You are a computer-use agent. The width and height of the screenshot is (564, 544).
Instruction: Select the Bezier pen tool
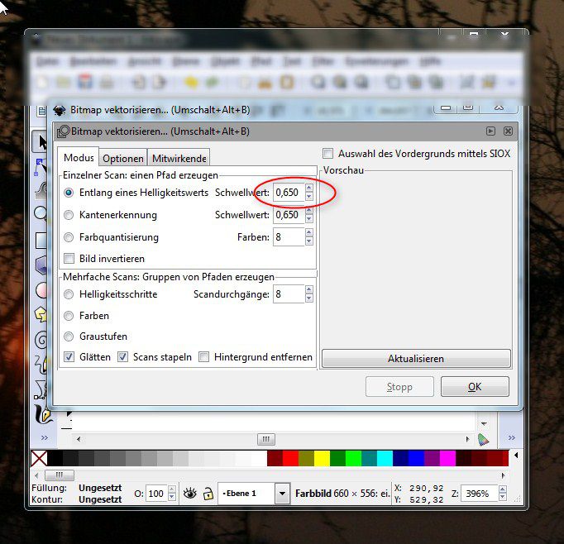[x=41, y=389]
